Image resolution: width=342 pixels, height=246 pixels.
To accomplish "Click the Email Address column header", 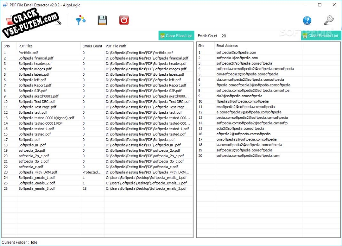I will point(258,46).
